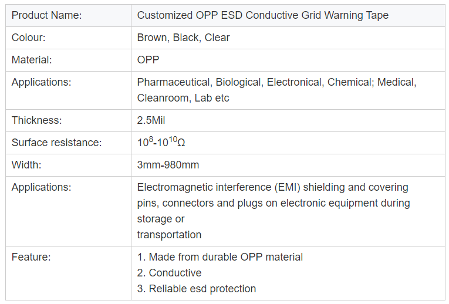Screen dimensions: 449x304
Task: Click the 'Colour:' row label
Action: click(x=28, y=38)
